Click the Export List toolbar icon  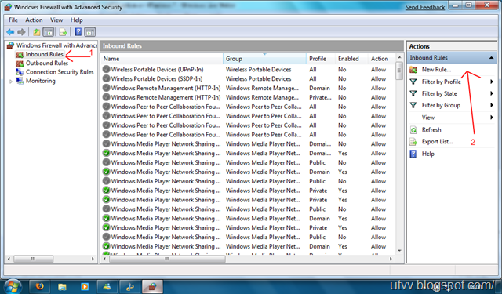(63, 32)
